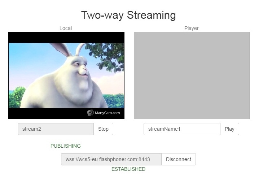This screenshot has height=182, width=276.
Task: Click the gray Player video area
Action: point(192,75)
